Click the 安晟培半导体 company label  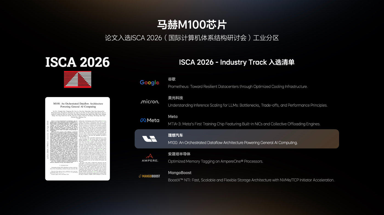[179, 154]
